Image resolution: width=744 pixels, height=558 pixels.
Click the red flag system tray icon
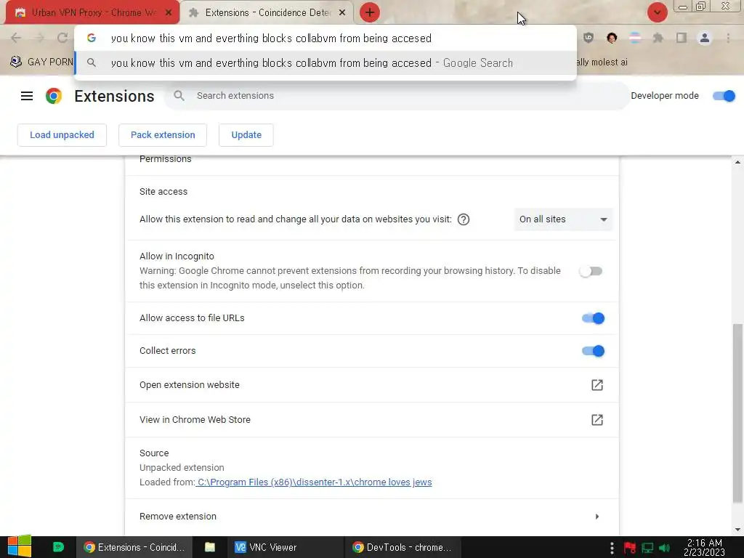click(630, 548)
